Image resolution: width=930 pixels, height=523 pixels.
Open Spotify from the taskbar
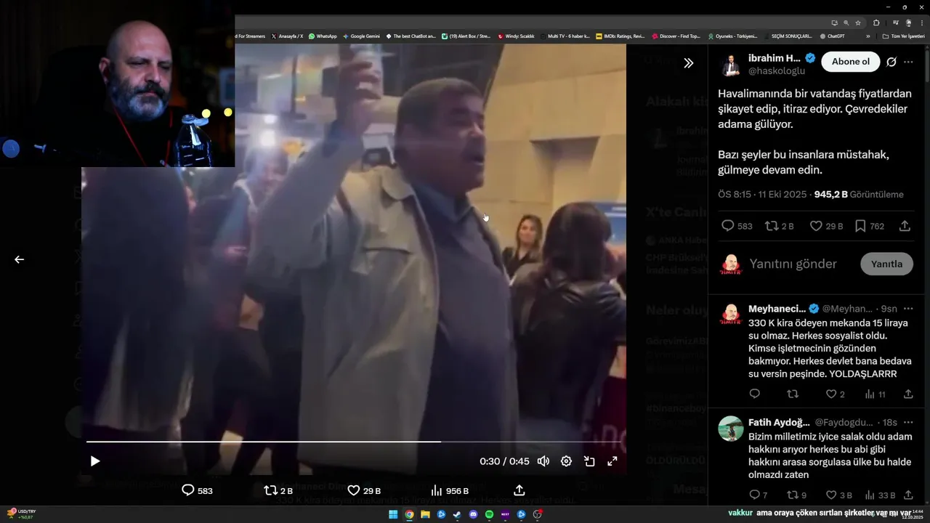489,514
